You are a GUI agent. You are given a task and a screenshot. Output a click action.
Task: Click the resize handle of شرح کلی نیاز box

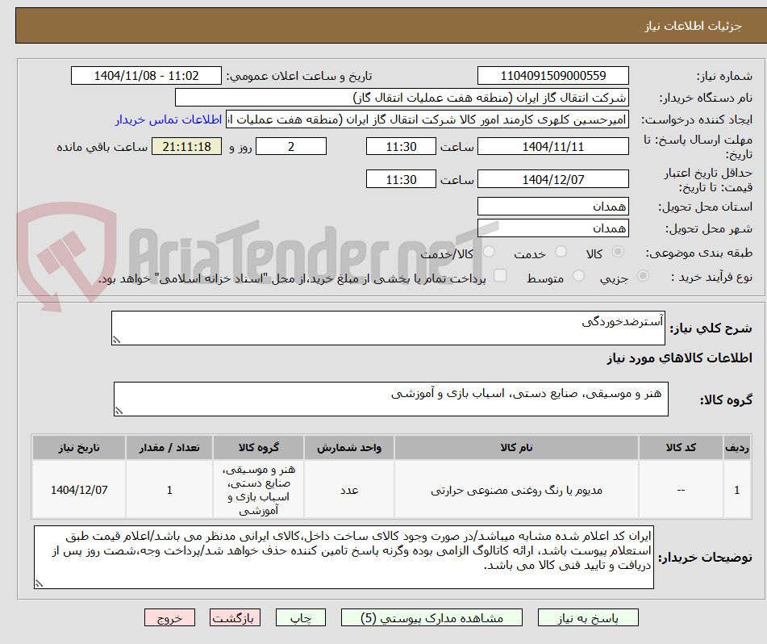click(x=116, y=340)
